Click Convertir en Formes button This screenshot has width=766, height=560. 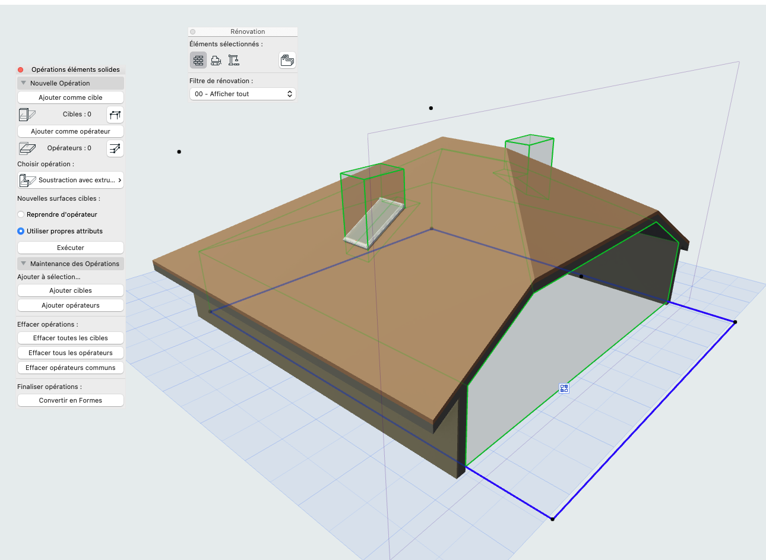tap(71, 400)
